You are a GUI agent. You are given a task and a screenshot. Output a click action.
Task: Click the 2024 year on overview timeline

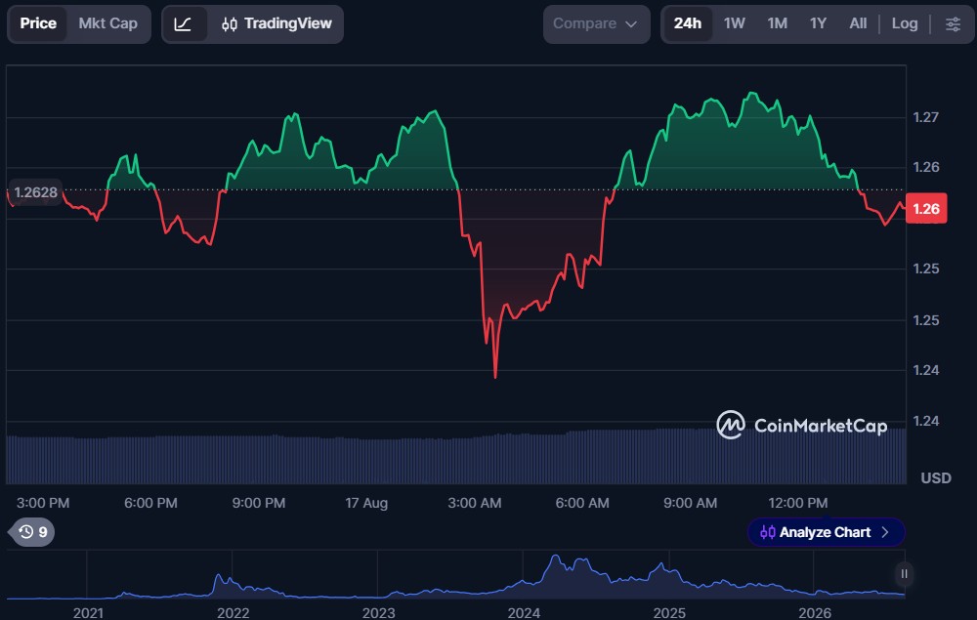[x=524, y=613]
